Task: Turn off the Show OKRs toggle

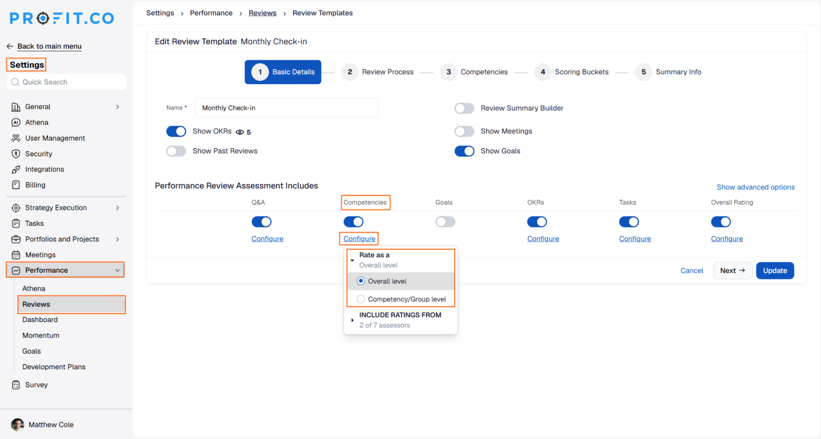Action: [x=176, y=131]
